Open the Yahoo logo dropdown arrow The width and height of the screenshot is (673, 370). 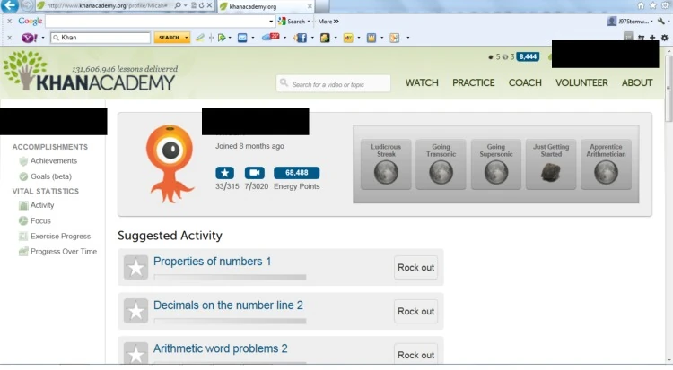pos(43,38)
